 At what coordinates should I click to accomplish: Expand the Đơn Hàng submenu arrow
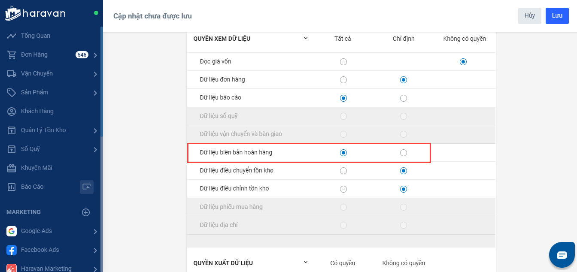pos(95,55)
